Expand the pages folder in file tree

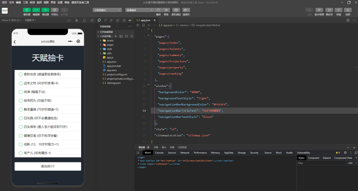pyautogui.click(x=110, y=45)
